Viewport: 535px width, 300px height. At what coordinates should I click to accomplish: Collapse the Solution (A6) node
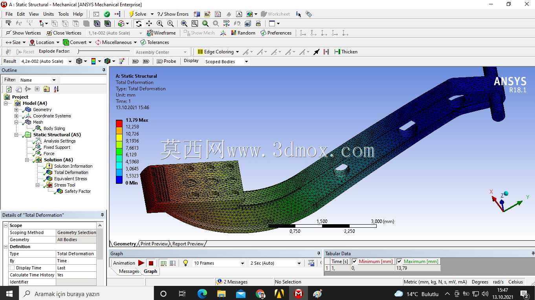[x=27, y=160]
